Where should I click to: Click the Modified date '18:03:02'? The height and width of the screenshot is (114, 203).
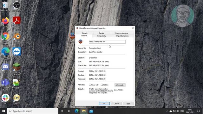[x=97, y=75]
